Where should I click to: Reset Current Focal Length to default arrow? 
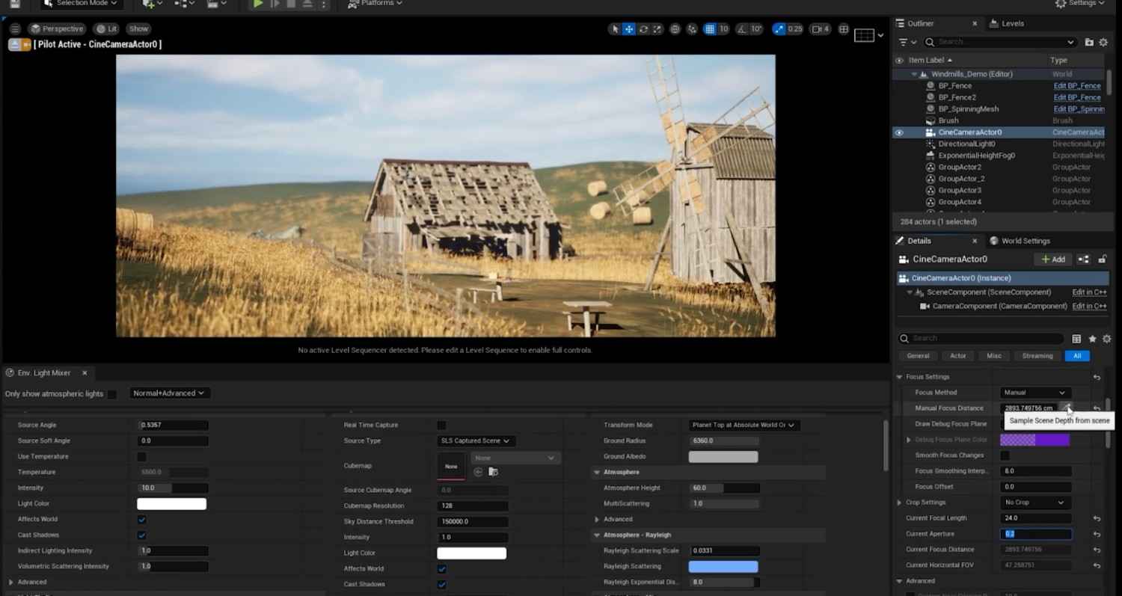click(x=1097, y=518)
